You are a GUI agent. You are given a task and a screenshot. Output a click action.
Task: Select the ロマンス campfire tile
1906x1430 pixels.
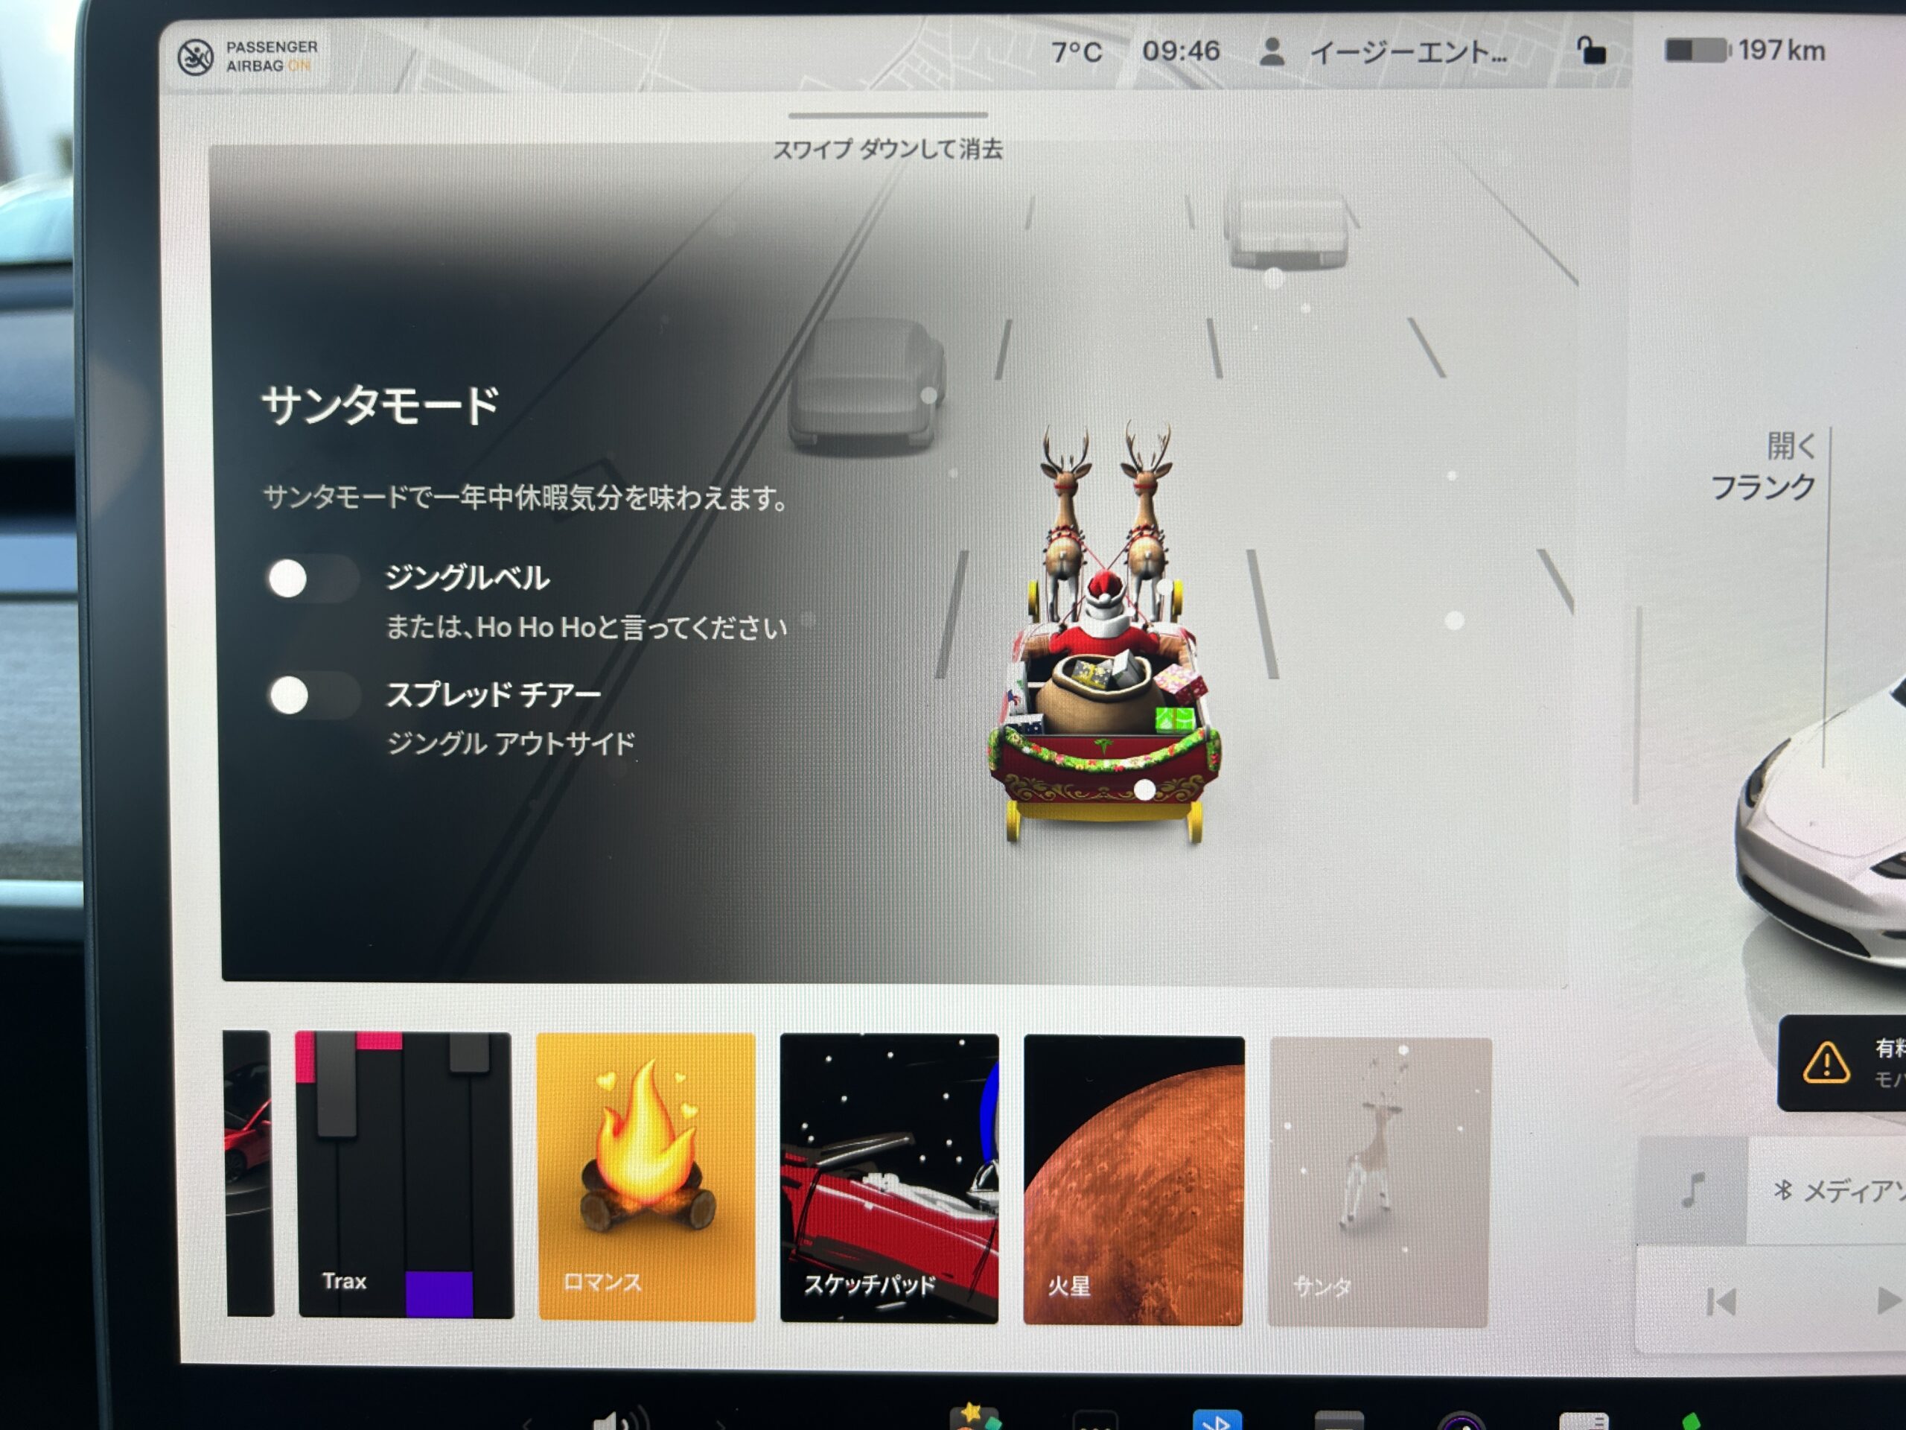pyautogui.click(x=646, y=1177)
